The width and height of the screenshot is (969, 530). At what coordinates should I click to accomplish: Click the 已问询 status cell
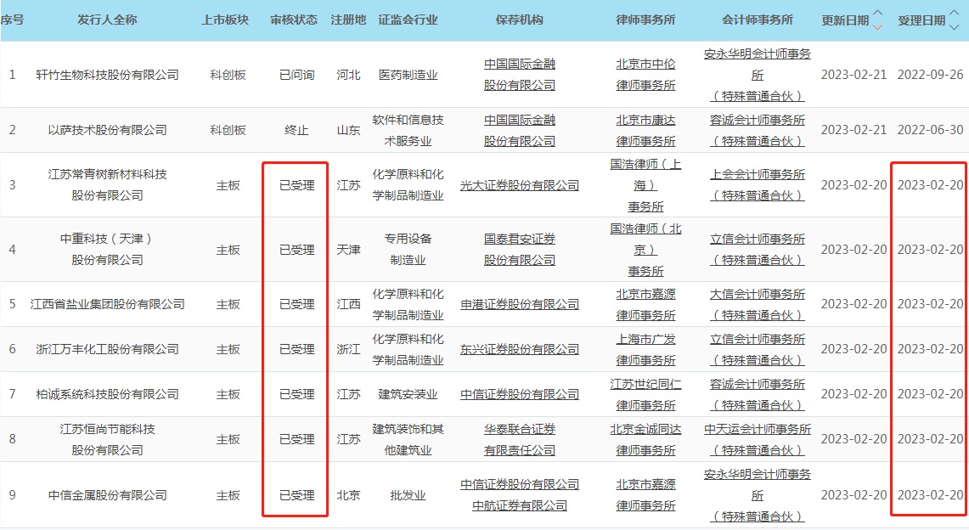coord(297,76)
